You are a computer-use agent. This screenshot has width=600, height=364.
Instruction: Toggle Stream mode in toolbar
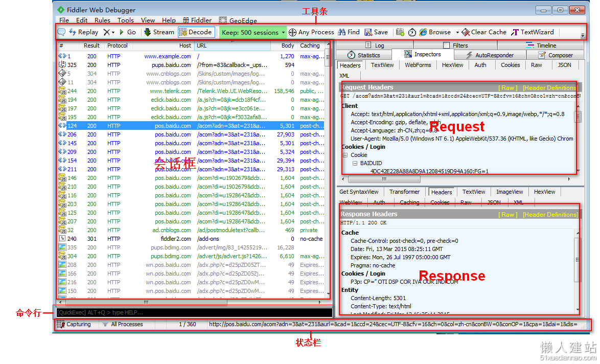159,32
